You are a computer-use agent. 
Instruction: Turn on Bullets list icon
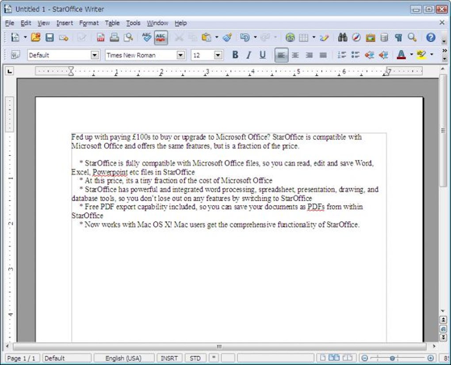[x=355, y=55]
